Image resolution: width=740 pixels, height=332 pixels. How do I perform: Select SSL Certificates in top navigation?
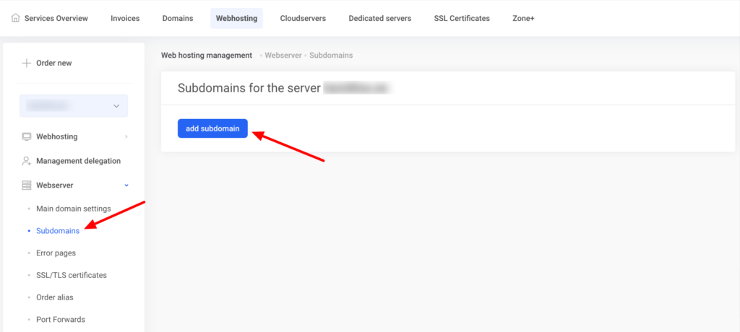(461, 18)
